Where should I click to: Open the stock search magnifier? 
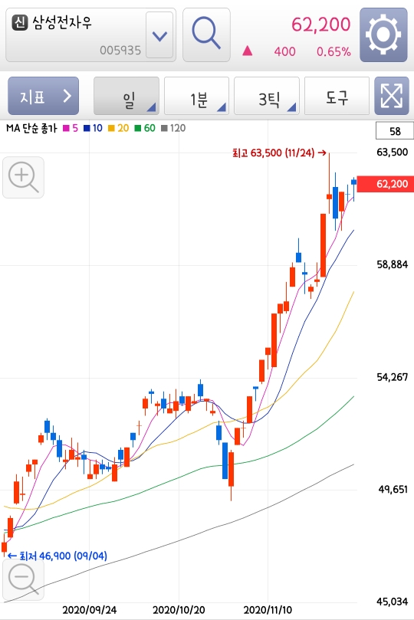206,34
